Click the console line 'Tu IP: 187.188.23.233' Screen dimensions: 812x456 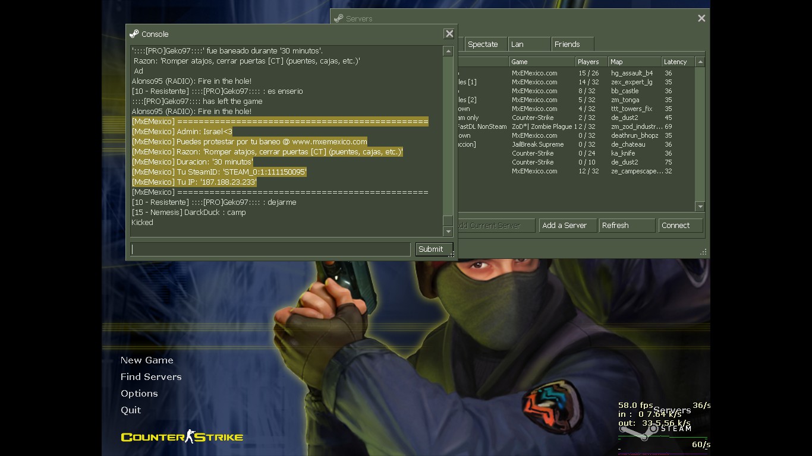pyautogui.click(x=194, y=182)
